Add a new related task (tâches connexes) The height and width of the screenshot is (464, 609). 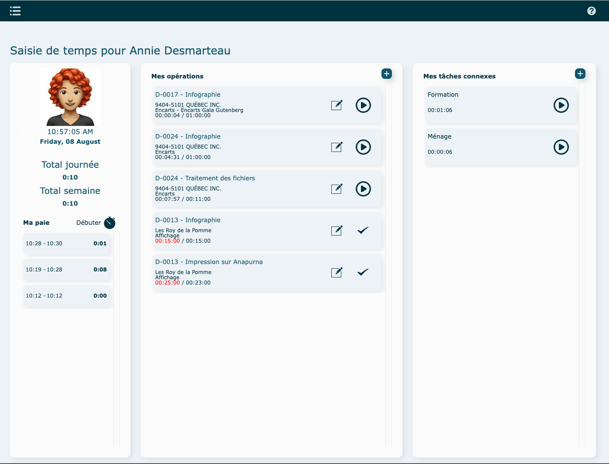(x=580, y=74)
